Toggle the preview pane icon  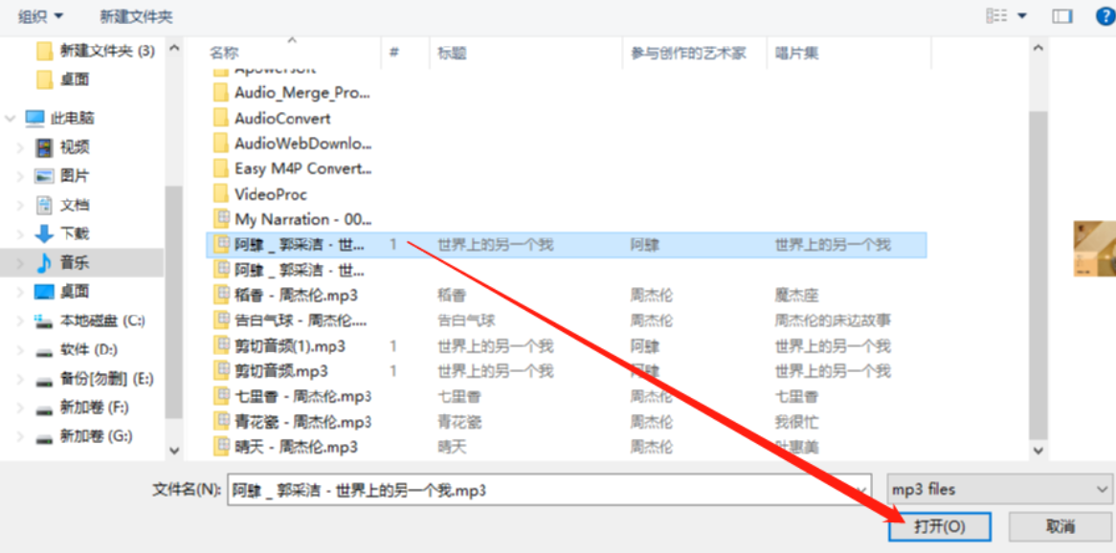(x=1061, y=15)
